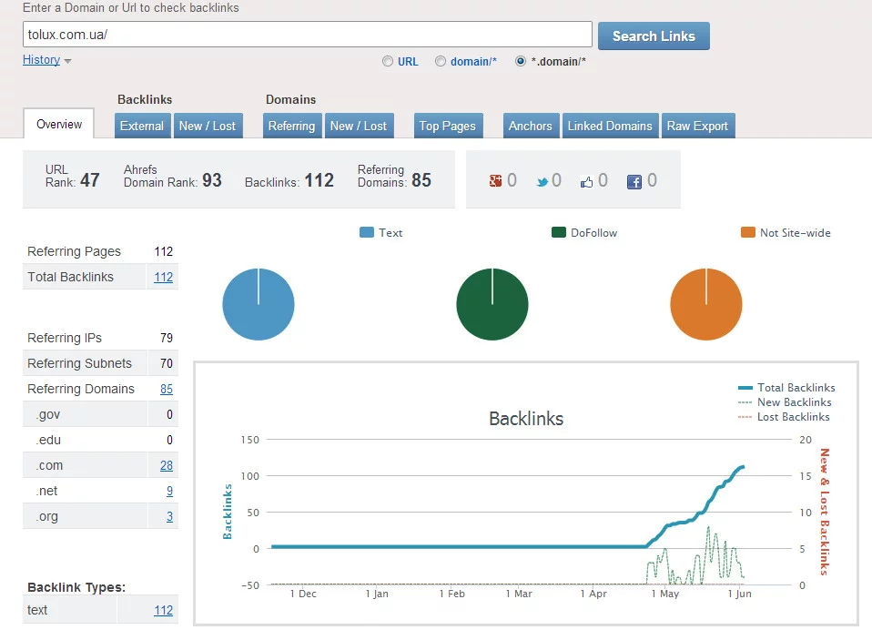The image size is (872, 630).
Task: Click the domain URL input field
Action: (x=308, y=35)
